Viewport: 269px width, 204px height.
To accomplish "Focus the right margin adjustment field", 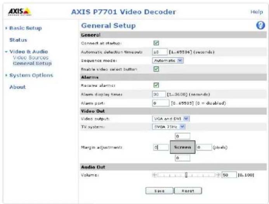I will pyautogui.click(x=204, y=147).
